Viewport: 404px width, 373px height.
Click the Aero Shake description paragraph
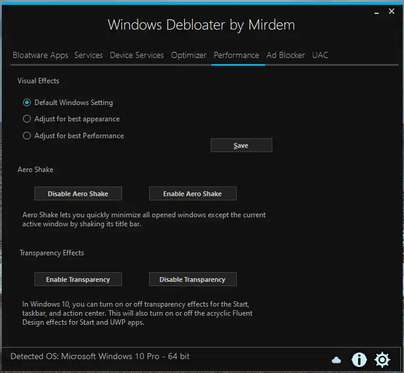point(144,219)
